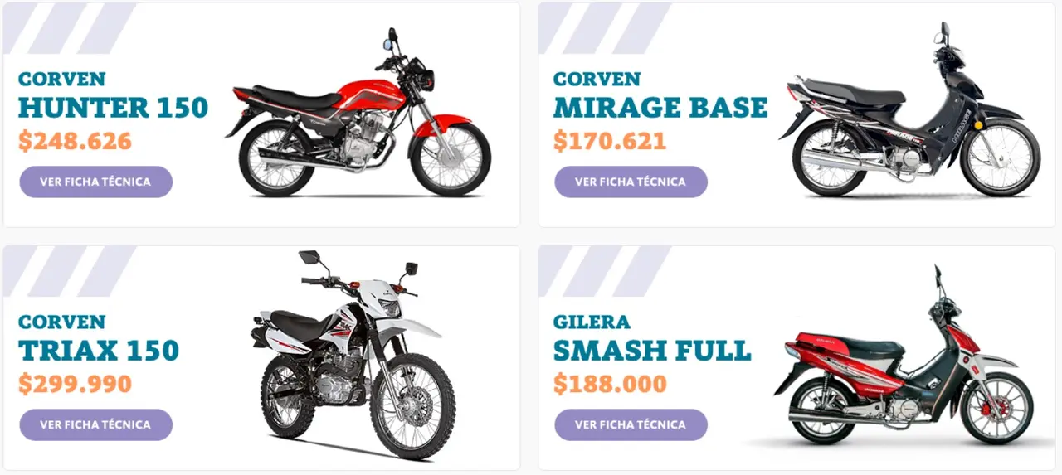Click the $248.626 price
The width and height of the screenshot is (1062, 475).
tap(76, 141)
